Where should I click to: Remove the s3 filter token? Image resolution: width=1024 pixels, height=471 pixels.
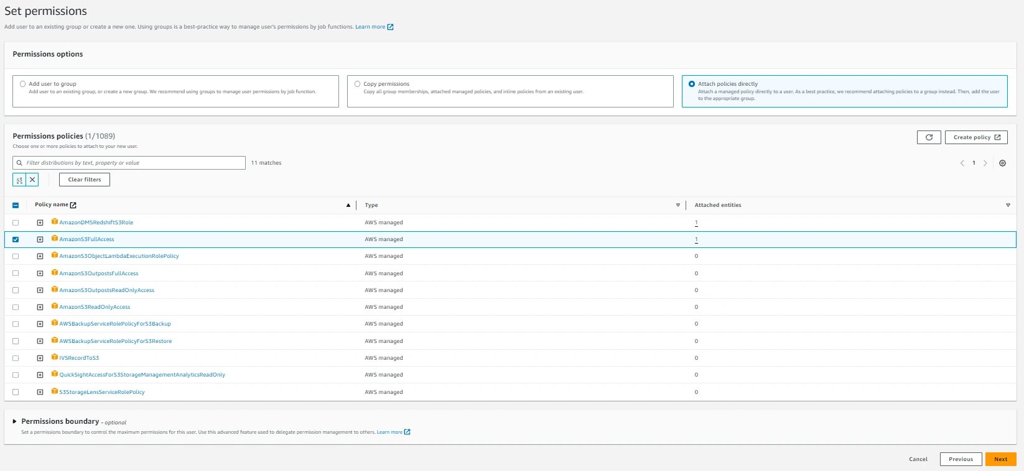[x=32, y=180]
